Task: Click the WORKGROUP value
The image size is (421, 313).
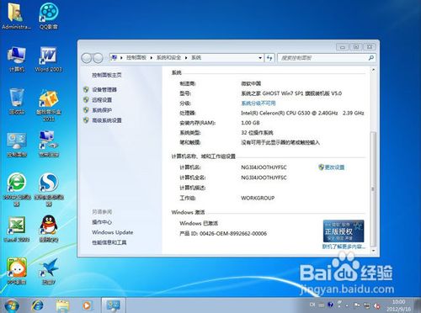Action: [x=258, y=198]
